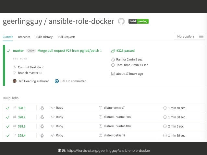Click the Linux icon on job 328.3
The height and width of the screenshot is (155, 207).
(42, 126)
